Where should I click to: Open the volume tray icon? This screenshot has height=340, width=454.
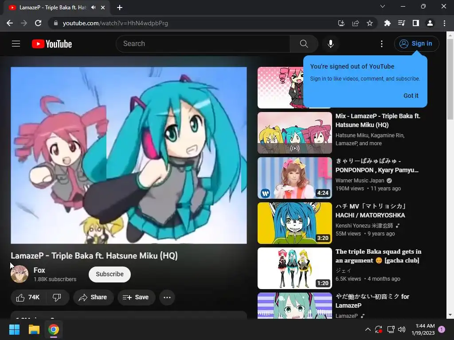click(402, 329)
